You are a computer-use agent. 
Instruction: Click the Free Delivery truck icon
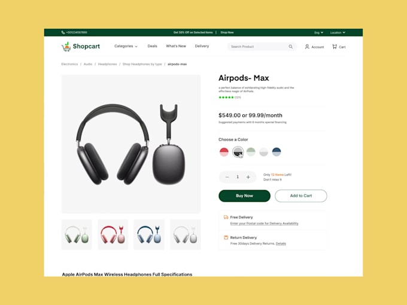coord(226,217)
